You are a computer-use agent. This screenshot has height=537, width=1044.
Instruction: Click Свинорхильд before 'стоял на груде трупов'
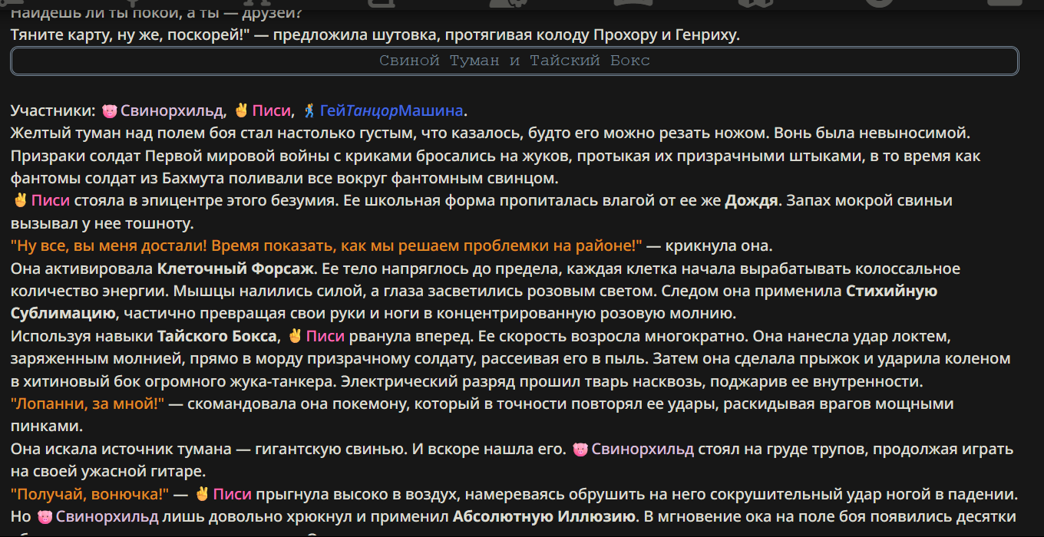click(643, 449)
